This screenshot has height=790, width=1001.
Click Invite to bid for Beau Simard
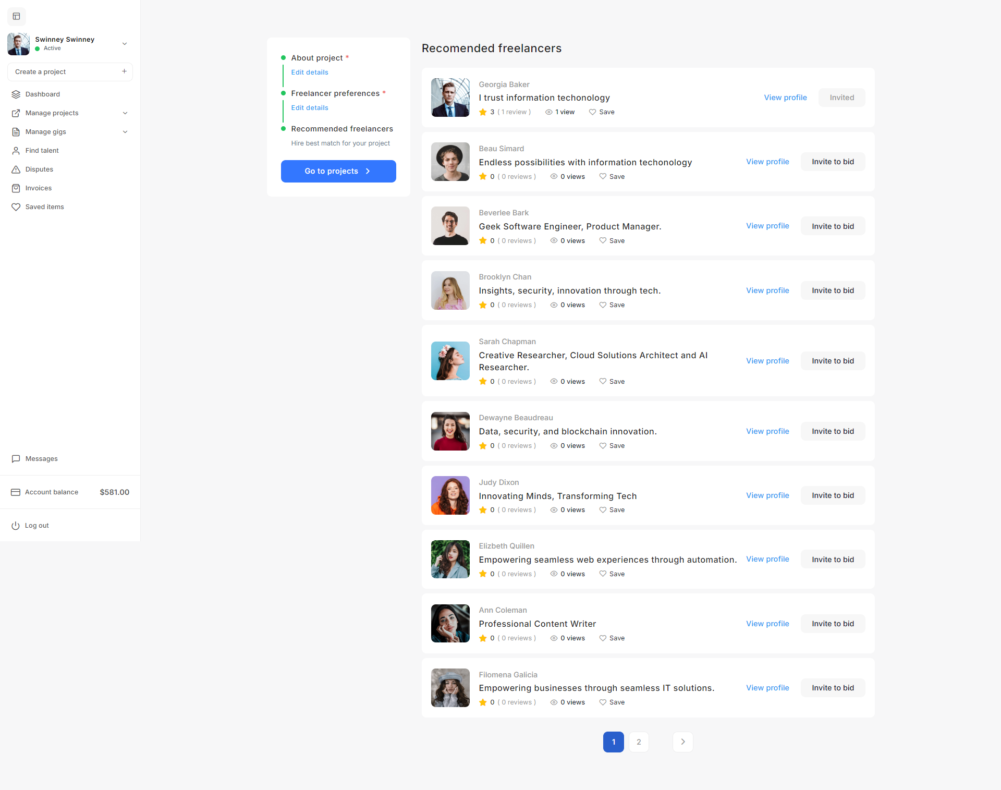(x=833, y=162)
